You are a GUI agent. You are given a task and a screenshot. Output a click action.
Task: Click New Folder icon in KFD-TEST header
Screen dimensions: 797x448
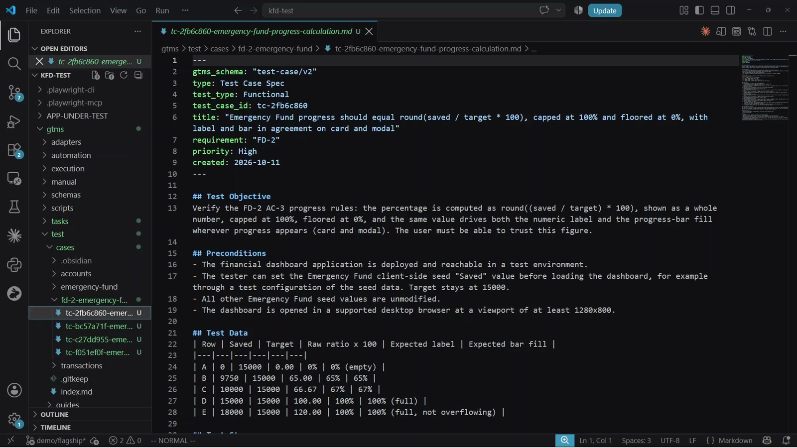click(x=110, y=75)
